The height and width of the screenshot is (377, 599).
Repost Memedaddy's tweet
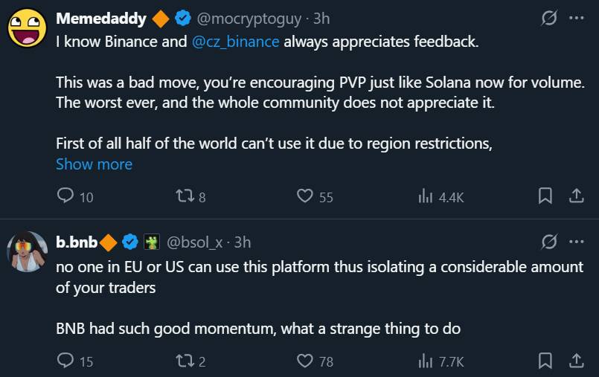click(x=182, y=196)
